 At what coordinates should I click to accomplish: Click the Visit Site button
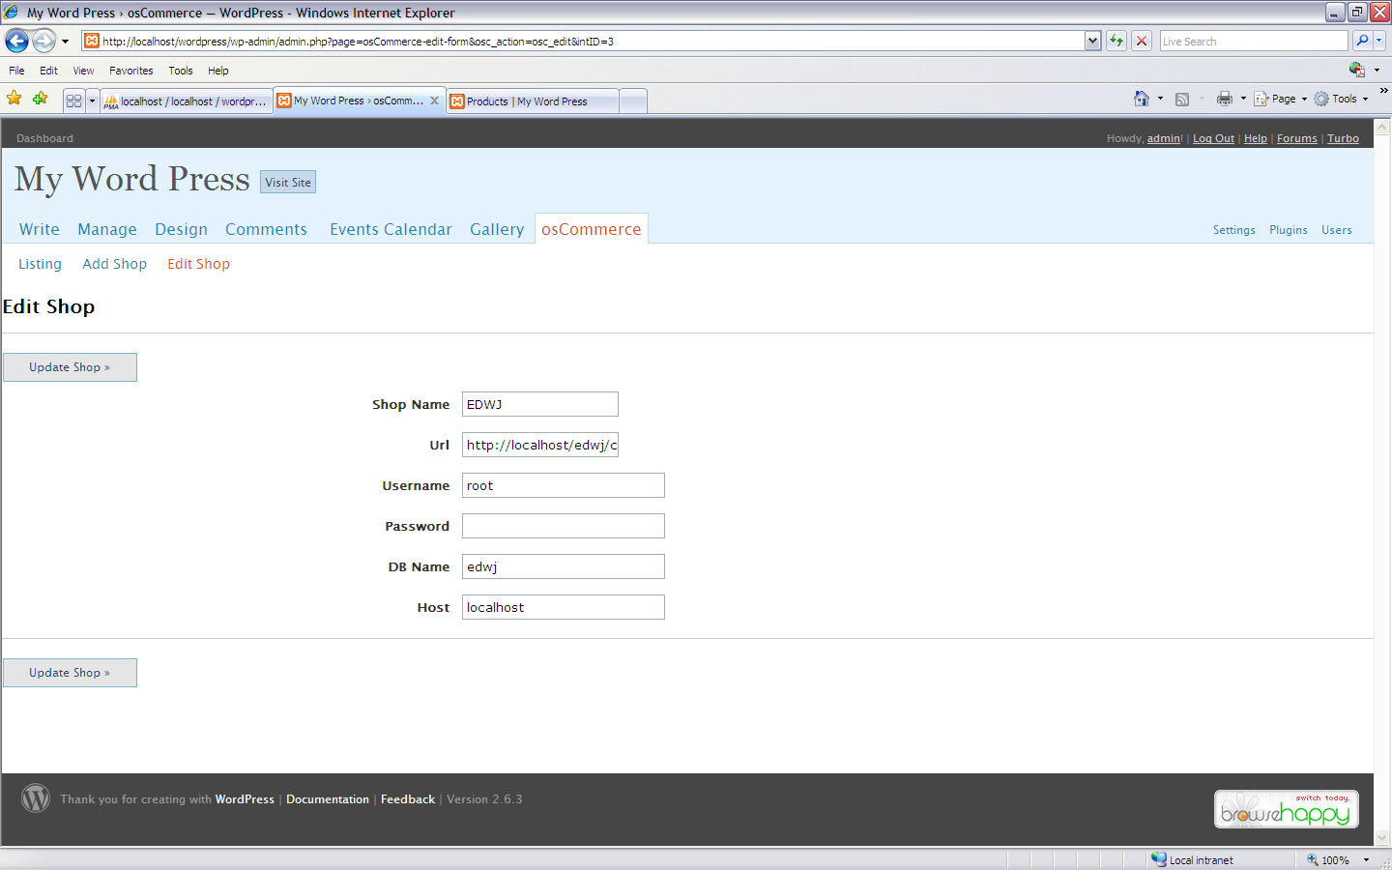click(x=288, y=182)
